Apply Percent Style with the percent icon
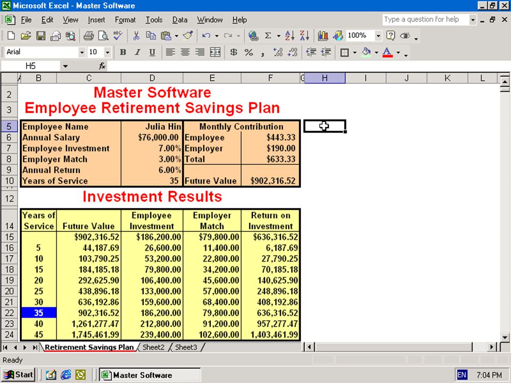 (249, 52)
